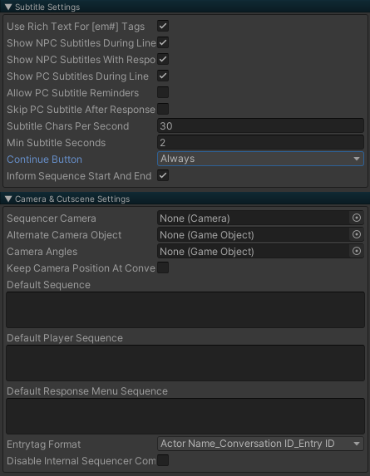Enable Keep Camera Position At Conversation checkbox

(163, 267)
